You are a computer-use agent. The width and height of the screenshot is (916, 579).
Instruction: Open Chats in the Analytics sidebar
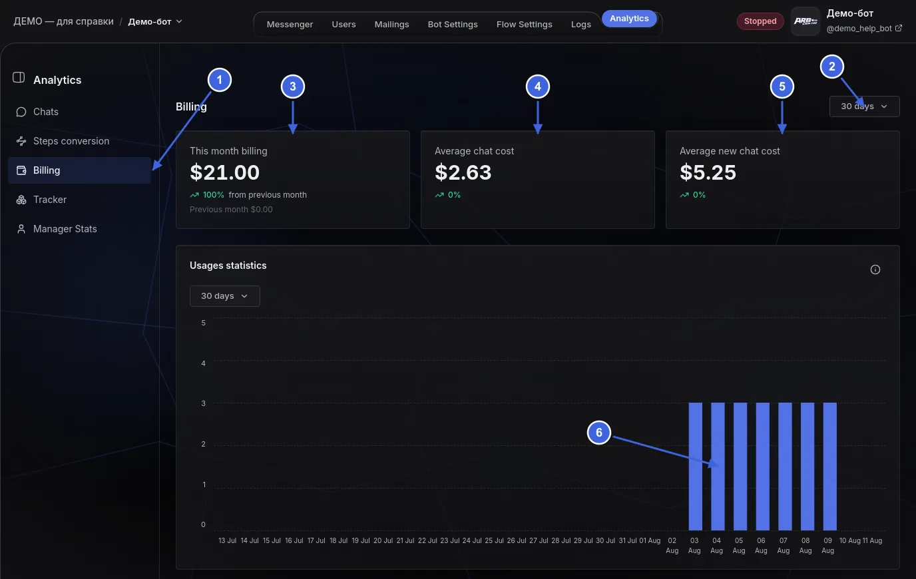(80, 112)
